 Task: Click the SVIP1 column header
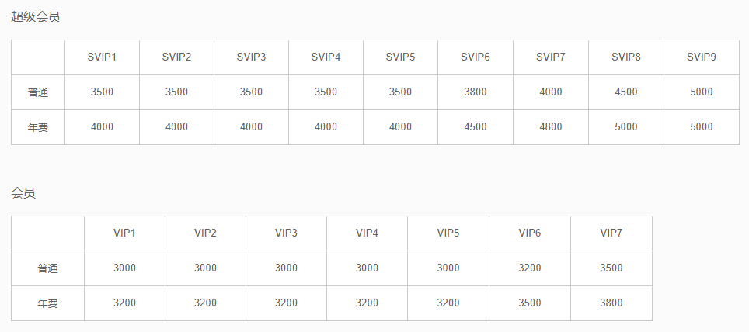(103, 57)
